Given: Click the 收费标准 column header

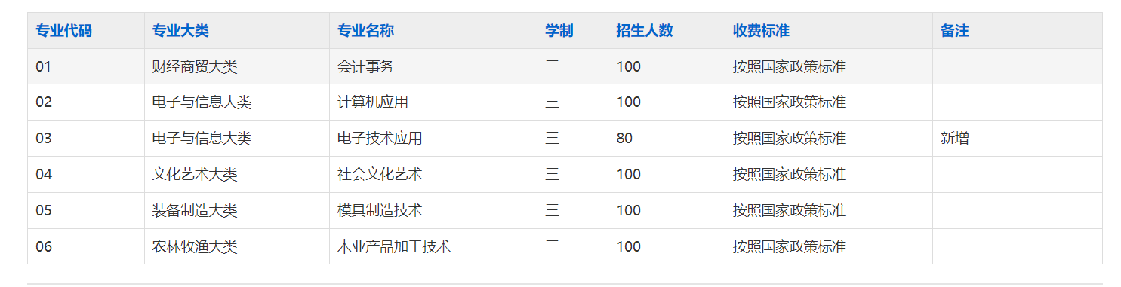Looking at the screenshot, I should [x=829, y=31].
